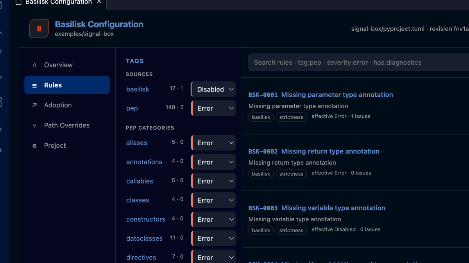The width and height of the screenshot is (469, 263).
Task: Filter by classes category tag
Action: [138, 200]
